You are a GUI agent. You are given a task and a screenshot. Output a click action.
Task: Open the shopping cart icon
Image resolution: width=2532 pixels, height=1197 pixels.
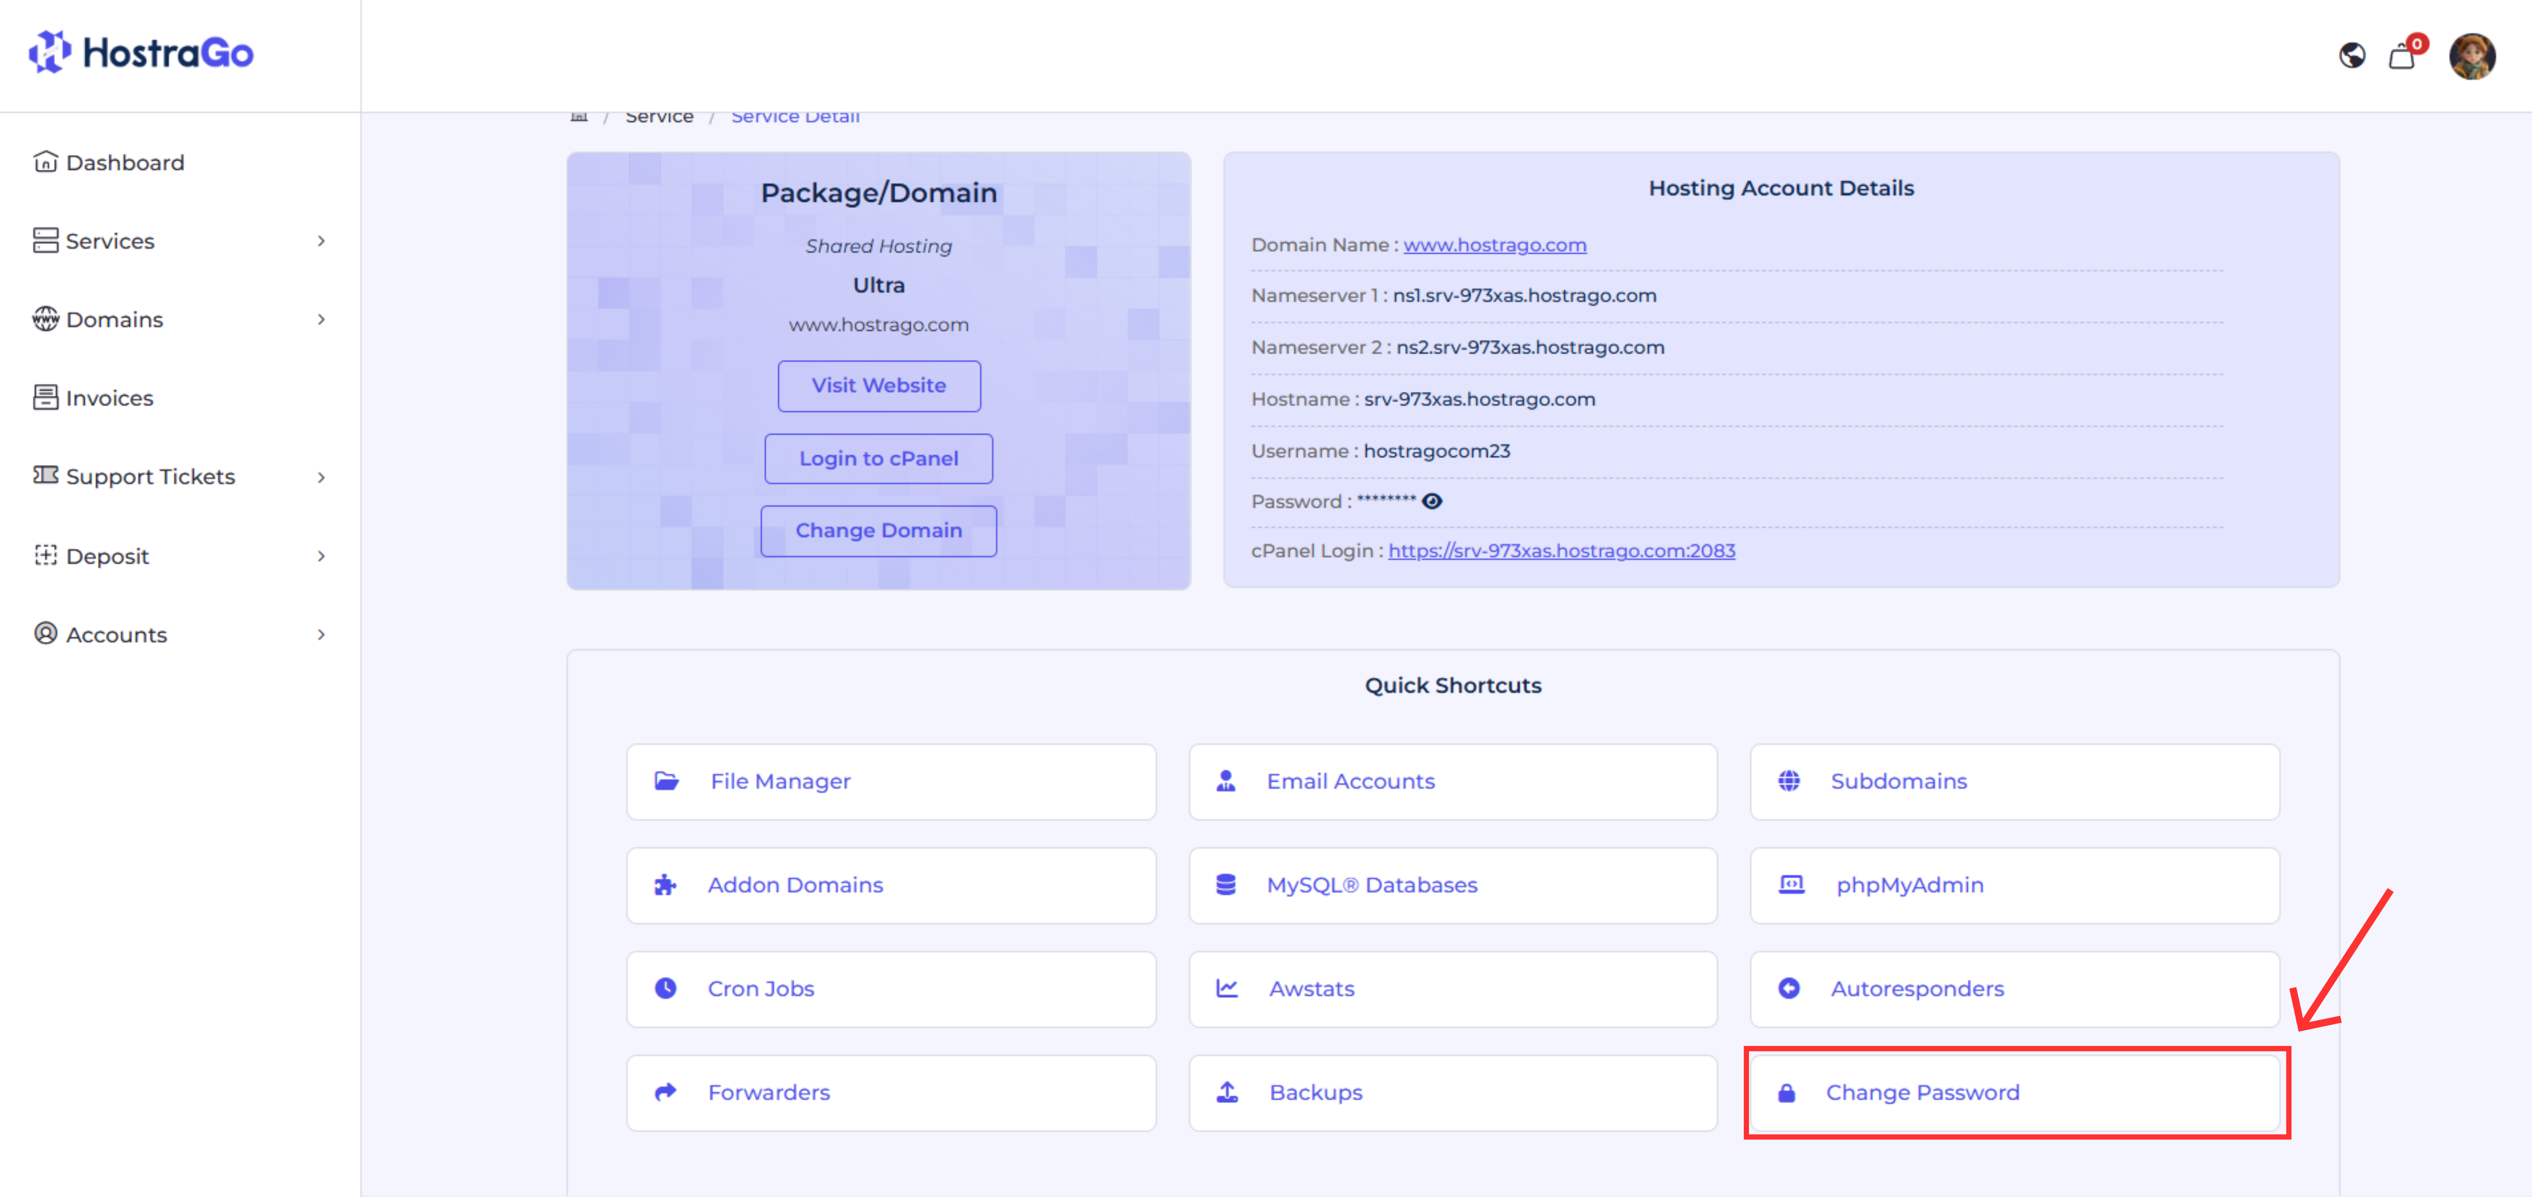[2401, 56]
